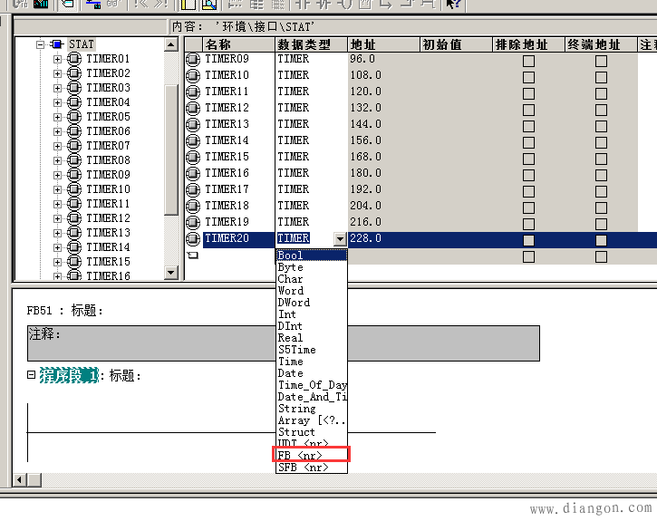Tick the 终端地址 checkbox for TIMER09

(x=602, y=61)
